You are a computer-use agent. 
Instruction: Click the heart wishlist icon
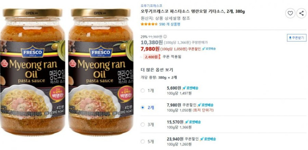pos(290,14)
